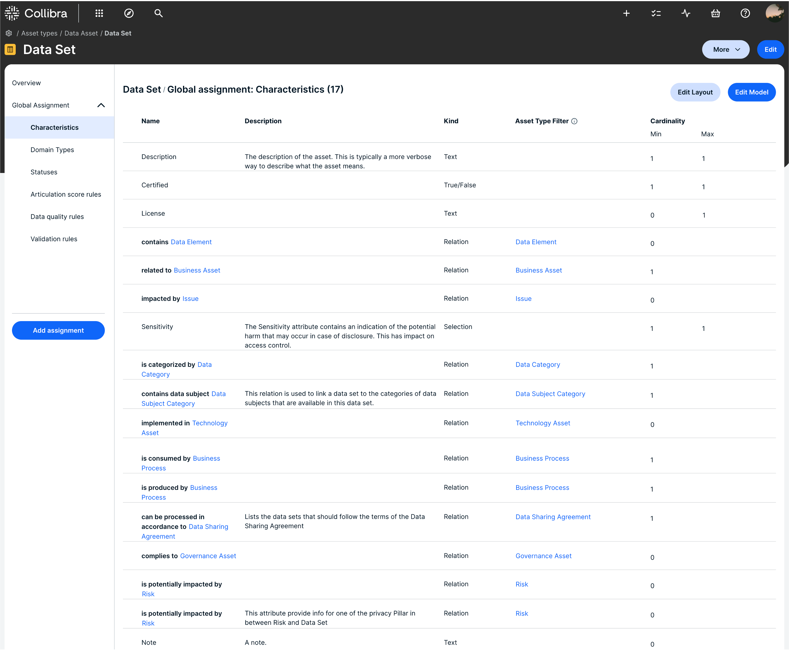
Task: Click the Edit button
Action: (x=770, y=49)
